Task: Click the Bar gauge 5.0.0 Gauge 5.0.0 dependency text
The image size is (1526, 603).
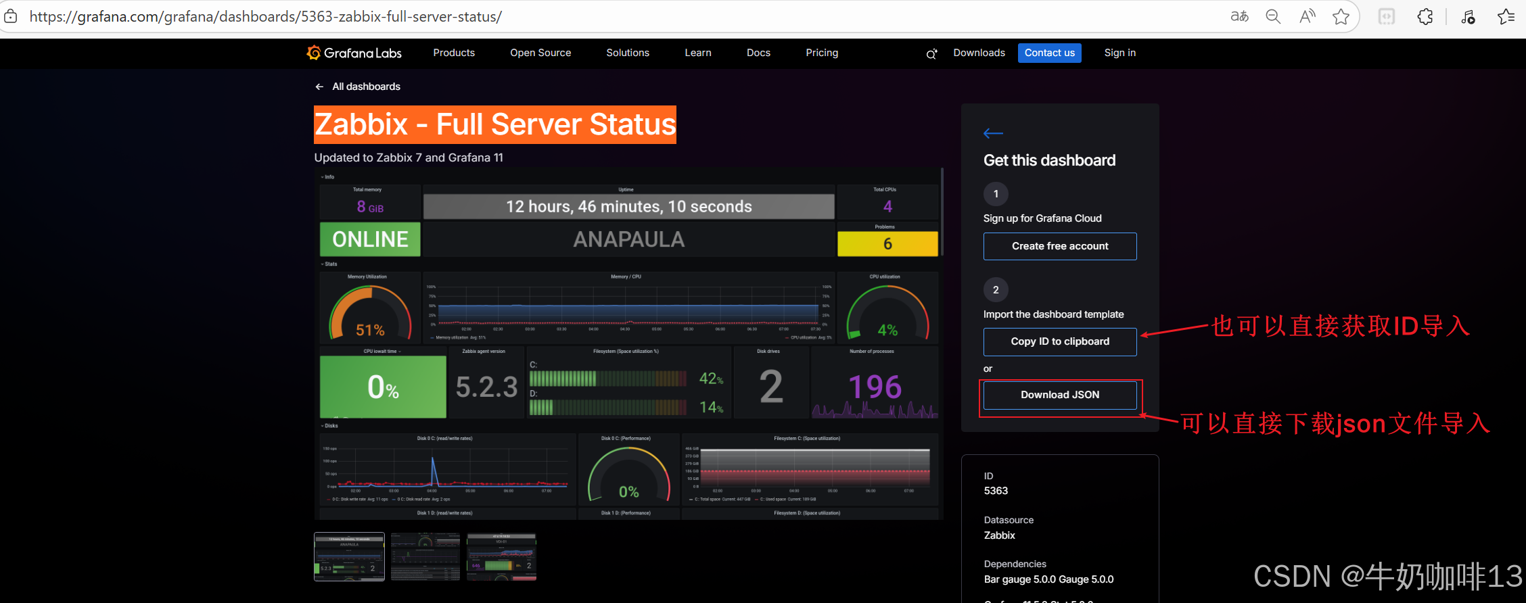Action: coord(1048,579)
